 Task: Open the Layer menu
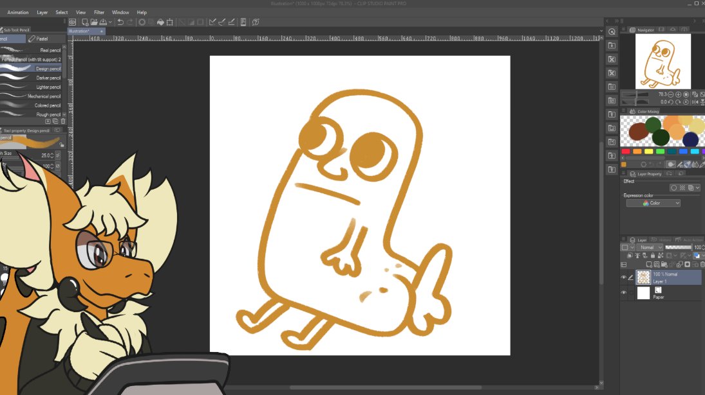tap(42, 13)
